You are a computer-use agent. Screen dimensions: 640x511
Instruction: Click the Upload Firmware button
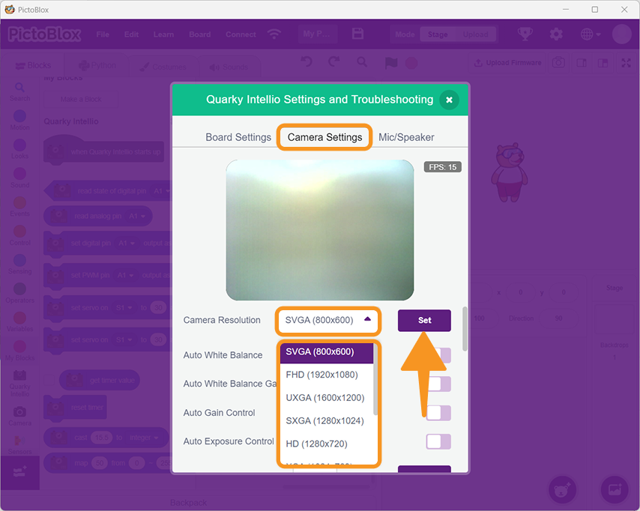click(x=507, y=63)
